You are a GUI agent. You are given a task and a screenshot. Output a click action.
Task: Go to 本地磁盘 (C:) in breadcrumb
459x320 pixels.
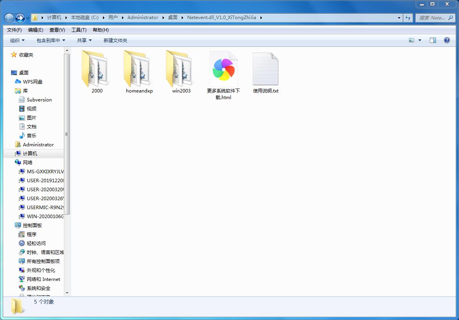[x=85, y=18]
